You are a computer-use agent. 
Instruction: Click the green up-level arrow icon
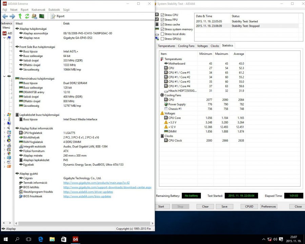click(20, 16)
